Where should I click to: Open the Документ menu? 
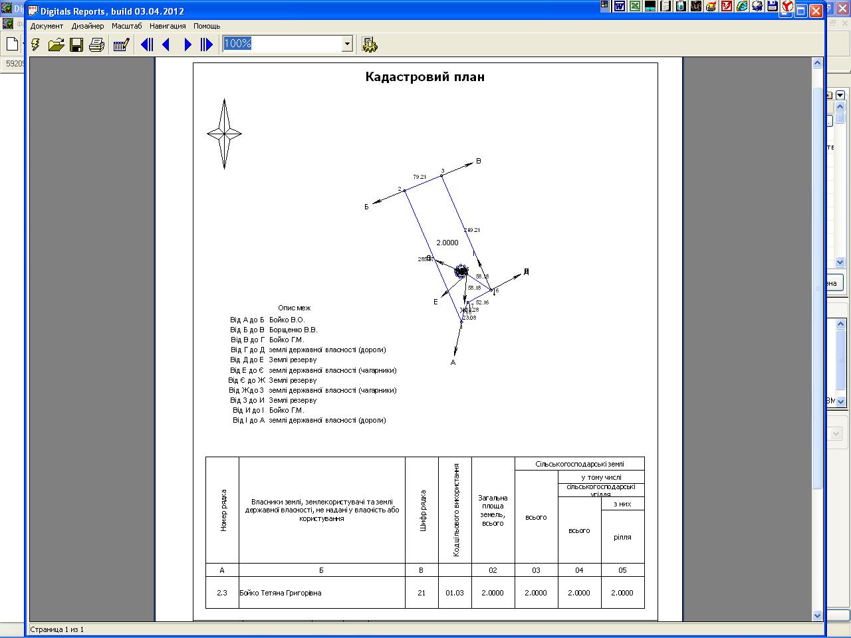47,26
